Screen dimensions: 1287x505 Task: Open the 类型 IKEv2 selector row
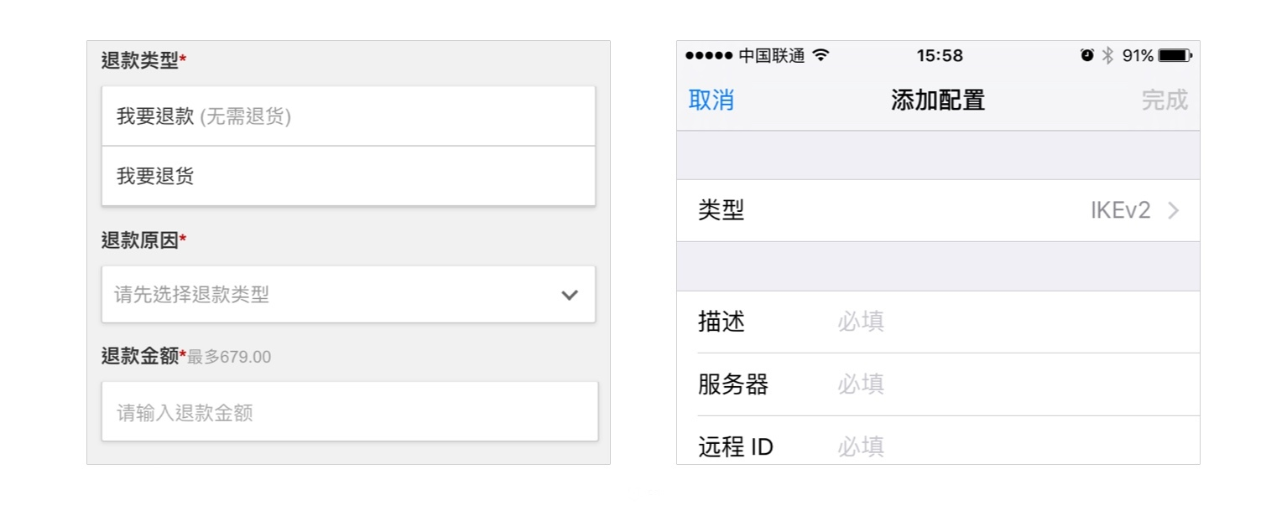[x=938, y=210]
